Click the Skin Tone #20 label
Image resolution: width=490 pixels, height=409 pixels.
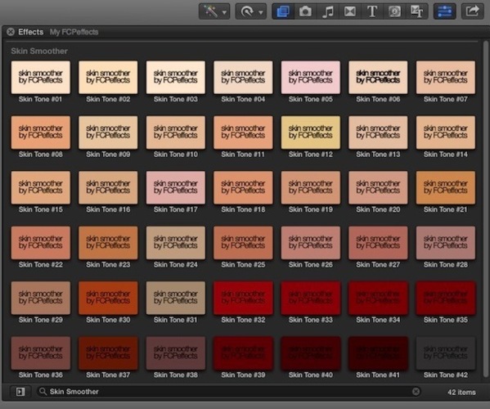[378, 209]
